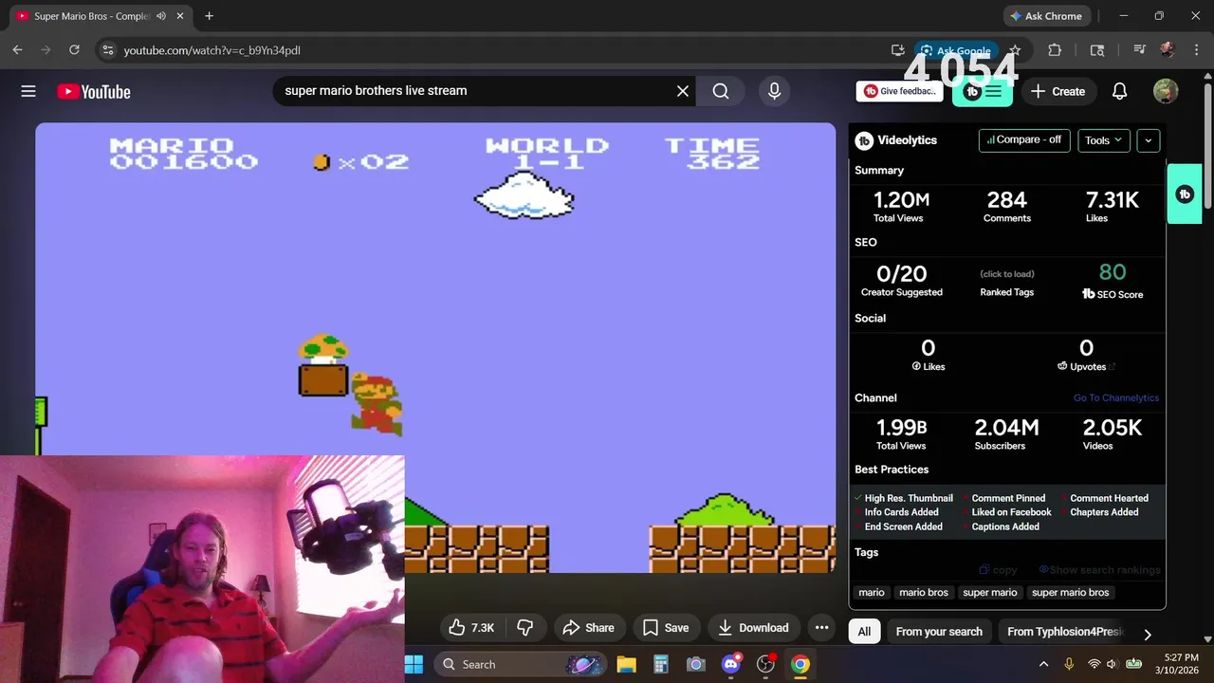This screenshot has width=1214, height=683.
Task: Like the video with thumbs up
Action: pos(471,628)
